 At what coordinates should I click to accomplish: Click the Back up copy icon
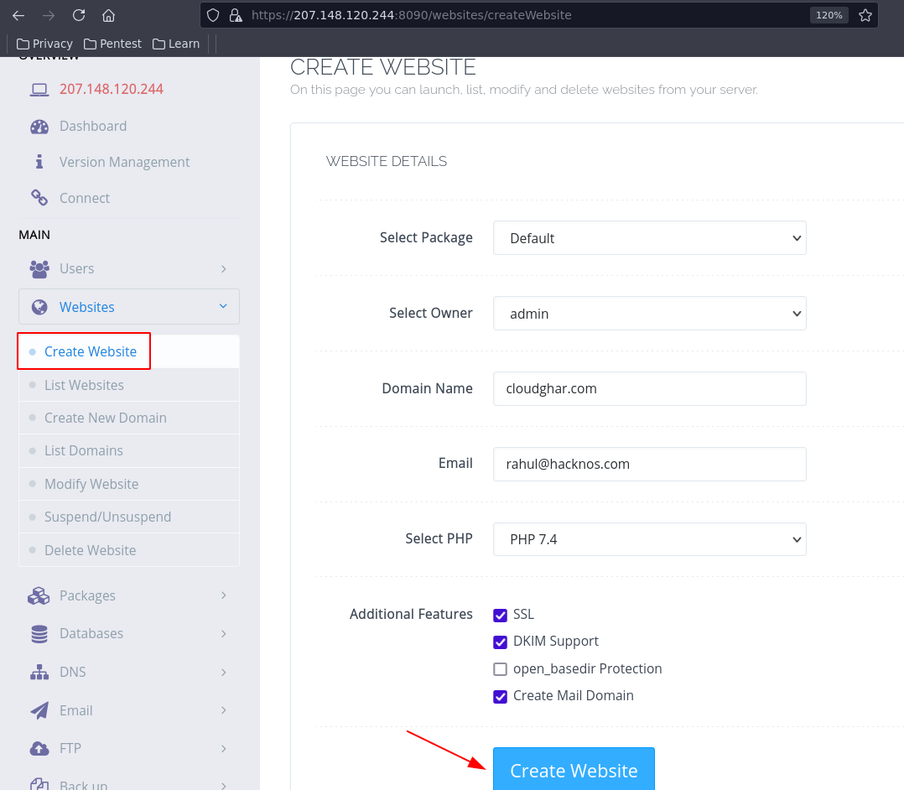click(39, 783)
